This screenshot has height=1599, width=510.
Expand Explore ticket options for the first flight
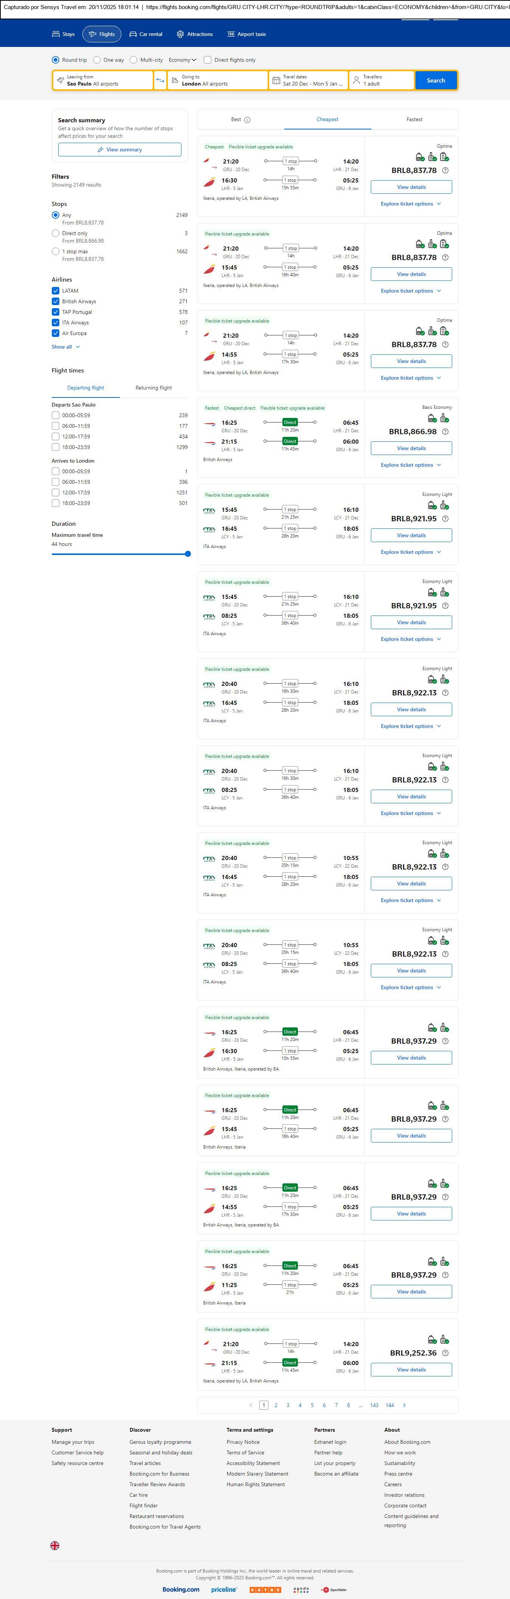coord(411,204)
